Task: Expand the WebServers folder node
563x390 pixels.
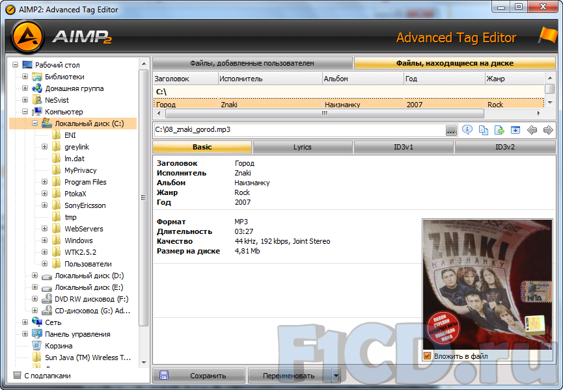Action: coord(44,228)
